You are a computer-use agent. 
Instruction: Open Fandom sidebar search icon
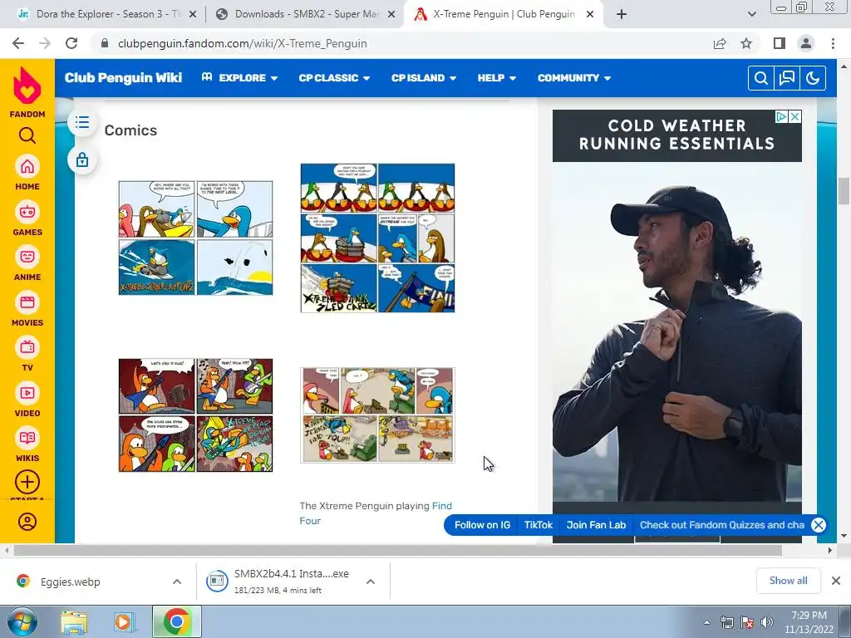pos(27,135)
